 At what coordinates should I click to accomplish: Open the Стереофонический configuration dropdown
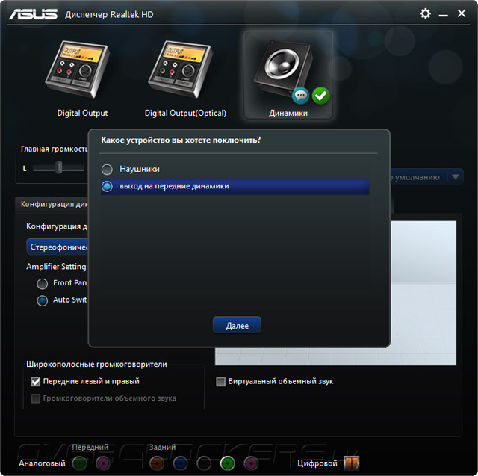coord(58,247)
